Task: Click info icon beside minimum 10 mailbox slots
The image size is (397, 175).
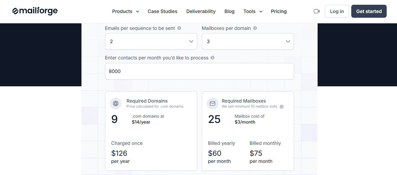Action: 282,107
